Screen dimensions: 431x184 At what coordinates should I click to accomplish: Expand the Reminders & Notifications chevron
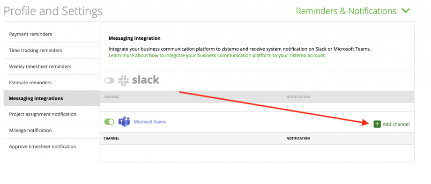point(405,11)
